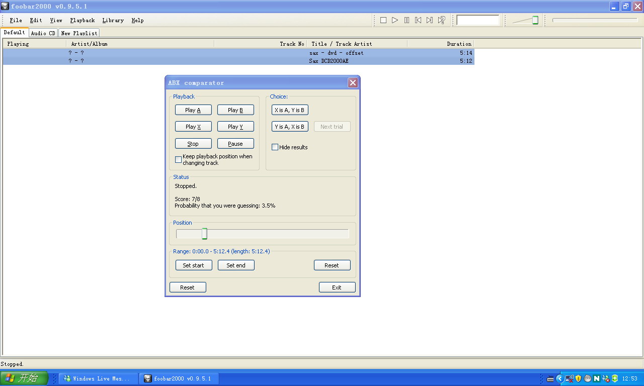Click the Play A button
The width and height of the screenshot is (644, 386).
193,110
